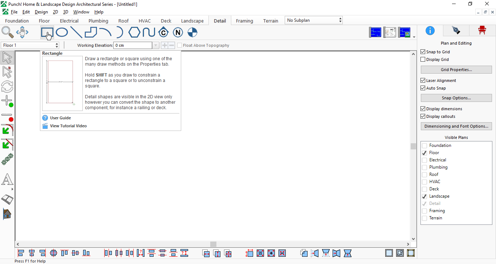Place the North arrow N symbol

pos(178,33)
